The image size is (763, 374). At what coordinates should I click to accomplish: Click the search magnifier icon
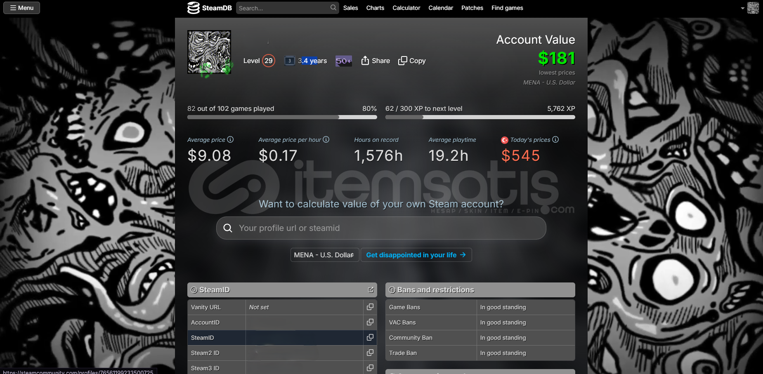tap(333, 7)
